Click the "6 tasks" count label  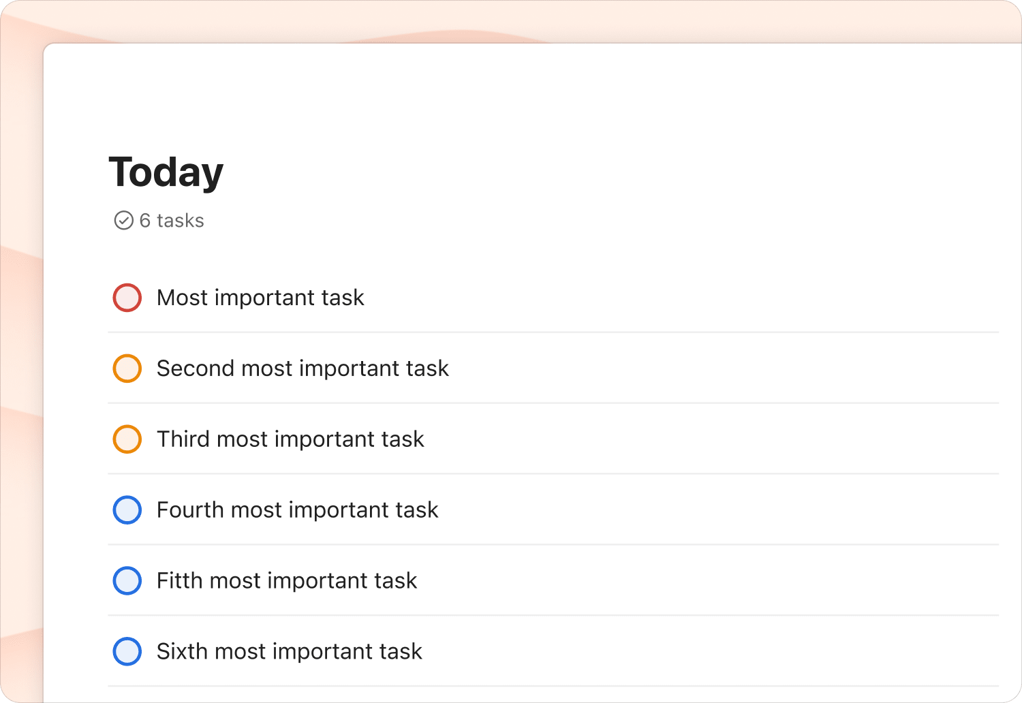(x=172, y=221)
